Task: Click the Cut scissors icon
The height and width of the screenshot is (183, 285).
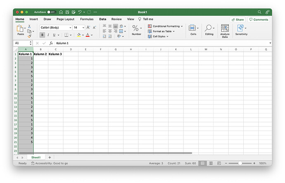Action: (x=29, y=26)
